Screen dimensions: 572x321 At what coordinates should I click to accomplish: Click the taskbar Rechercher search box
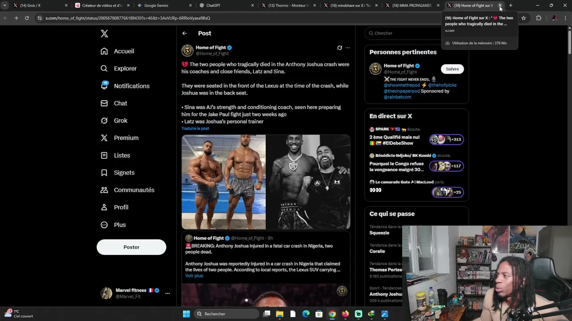[x=226, y=314]
